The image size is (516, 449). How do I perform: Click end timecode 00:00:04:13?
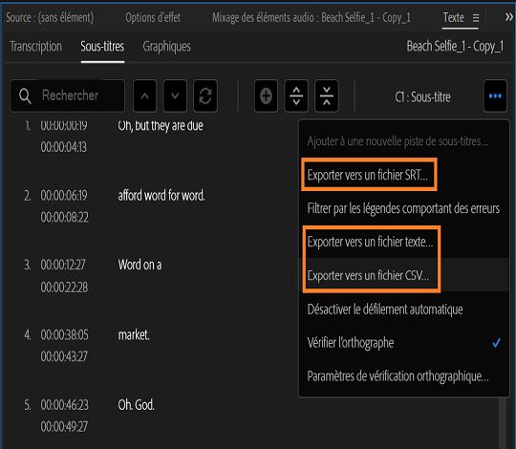tap(64, 147)
